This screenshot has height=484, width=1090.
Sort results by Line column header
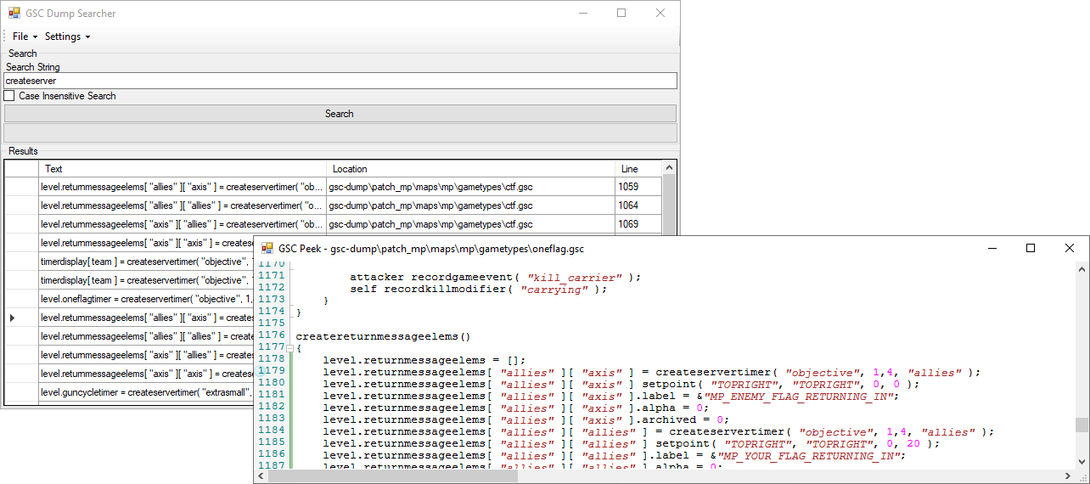[x=638, y=169]
